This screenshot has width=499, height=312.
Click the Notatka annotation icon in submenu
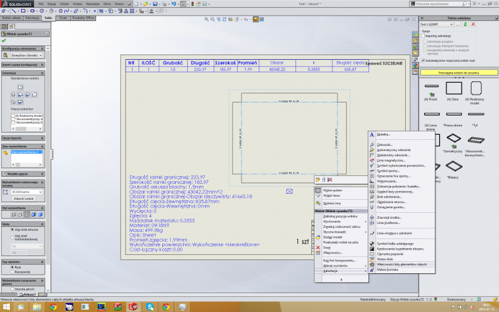point(372,134)
